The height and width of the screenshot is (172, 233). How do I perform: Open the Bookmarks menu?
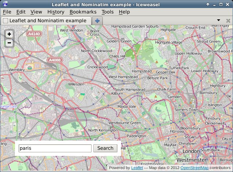(83, 12)
